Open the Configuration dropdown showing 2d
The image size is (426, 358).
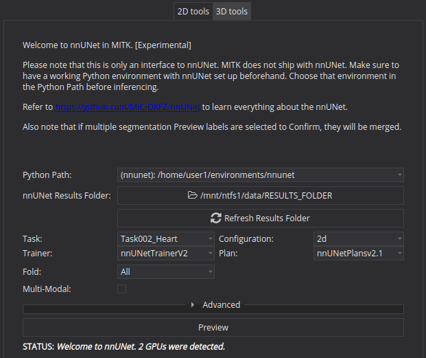359,239
